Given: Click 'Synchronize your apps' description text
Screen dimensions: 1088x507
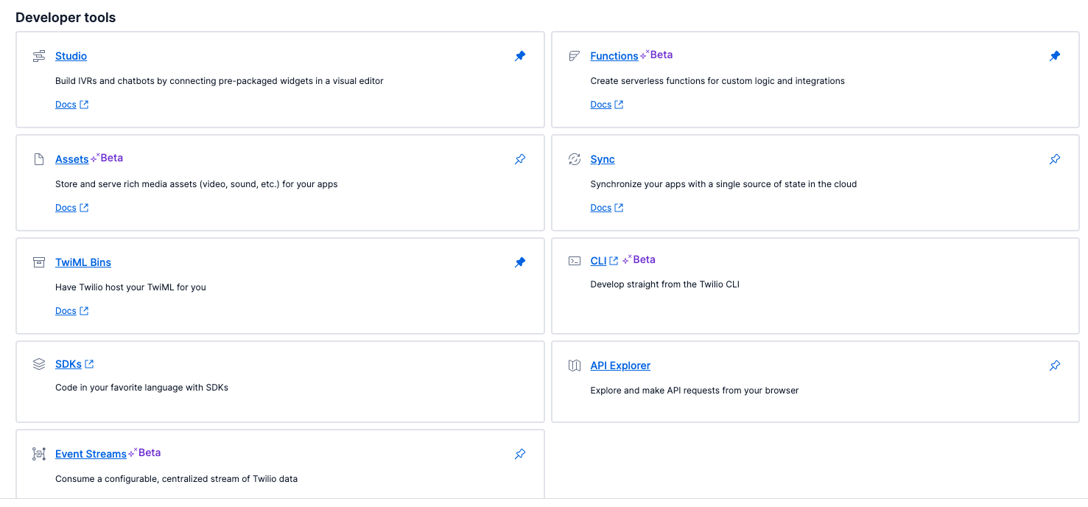Looking at the screenshot, I should (x=723, y=184).
